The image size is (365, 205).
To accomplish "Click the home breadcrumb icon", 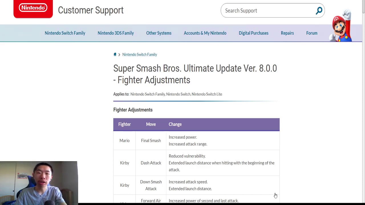I will pos(115,54).
